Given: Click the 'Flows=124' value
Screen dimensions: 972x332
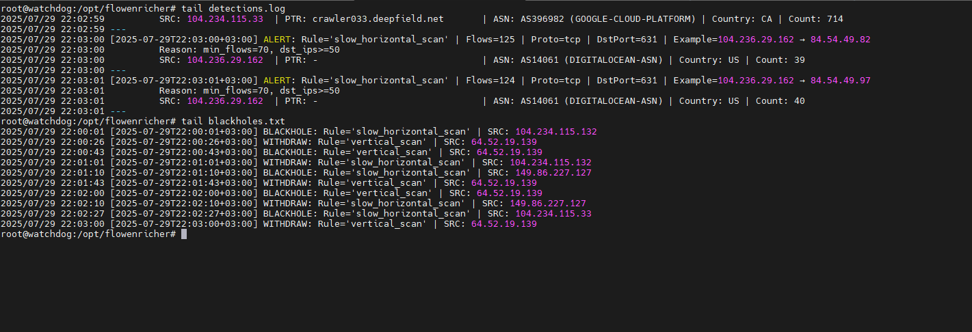Looking at the screenshot, I should 490,80.
